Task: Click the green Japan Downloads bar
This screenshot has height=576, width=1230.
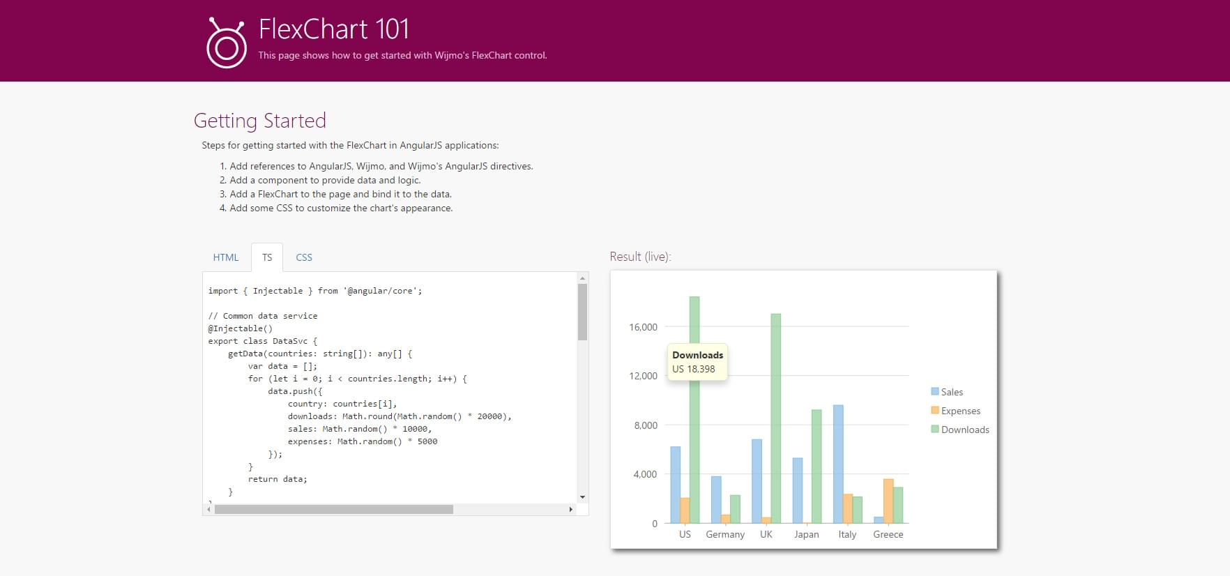Action: [x=817, y=466]
